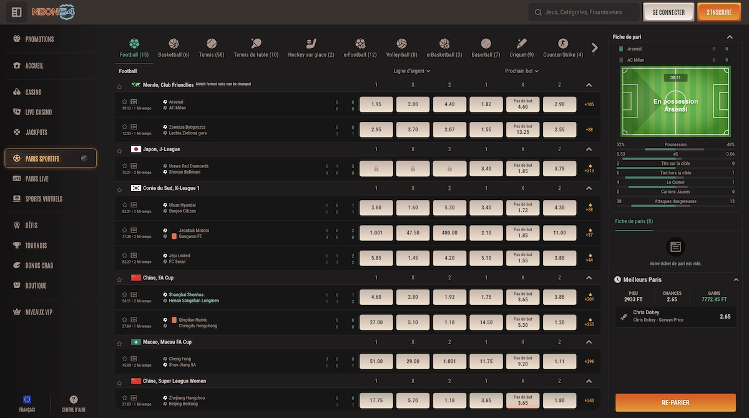Click the Neon54 logo
The height and width of the screenshot is (418, 749).
coord(53,12)
